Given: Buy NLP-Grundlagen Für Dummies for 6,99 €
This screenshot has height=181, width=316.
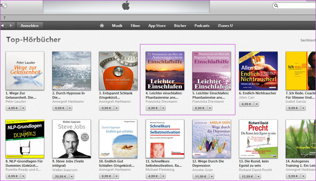Looking at the screenshot, I should (13, 176).
